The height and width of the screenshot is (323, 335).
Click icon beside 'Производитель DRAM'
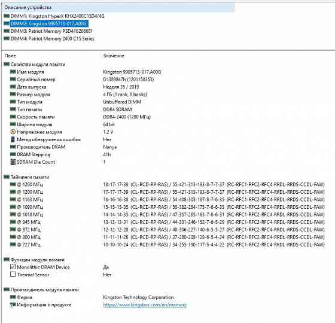pos(13,147)
